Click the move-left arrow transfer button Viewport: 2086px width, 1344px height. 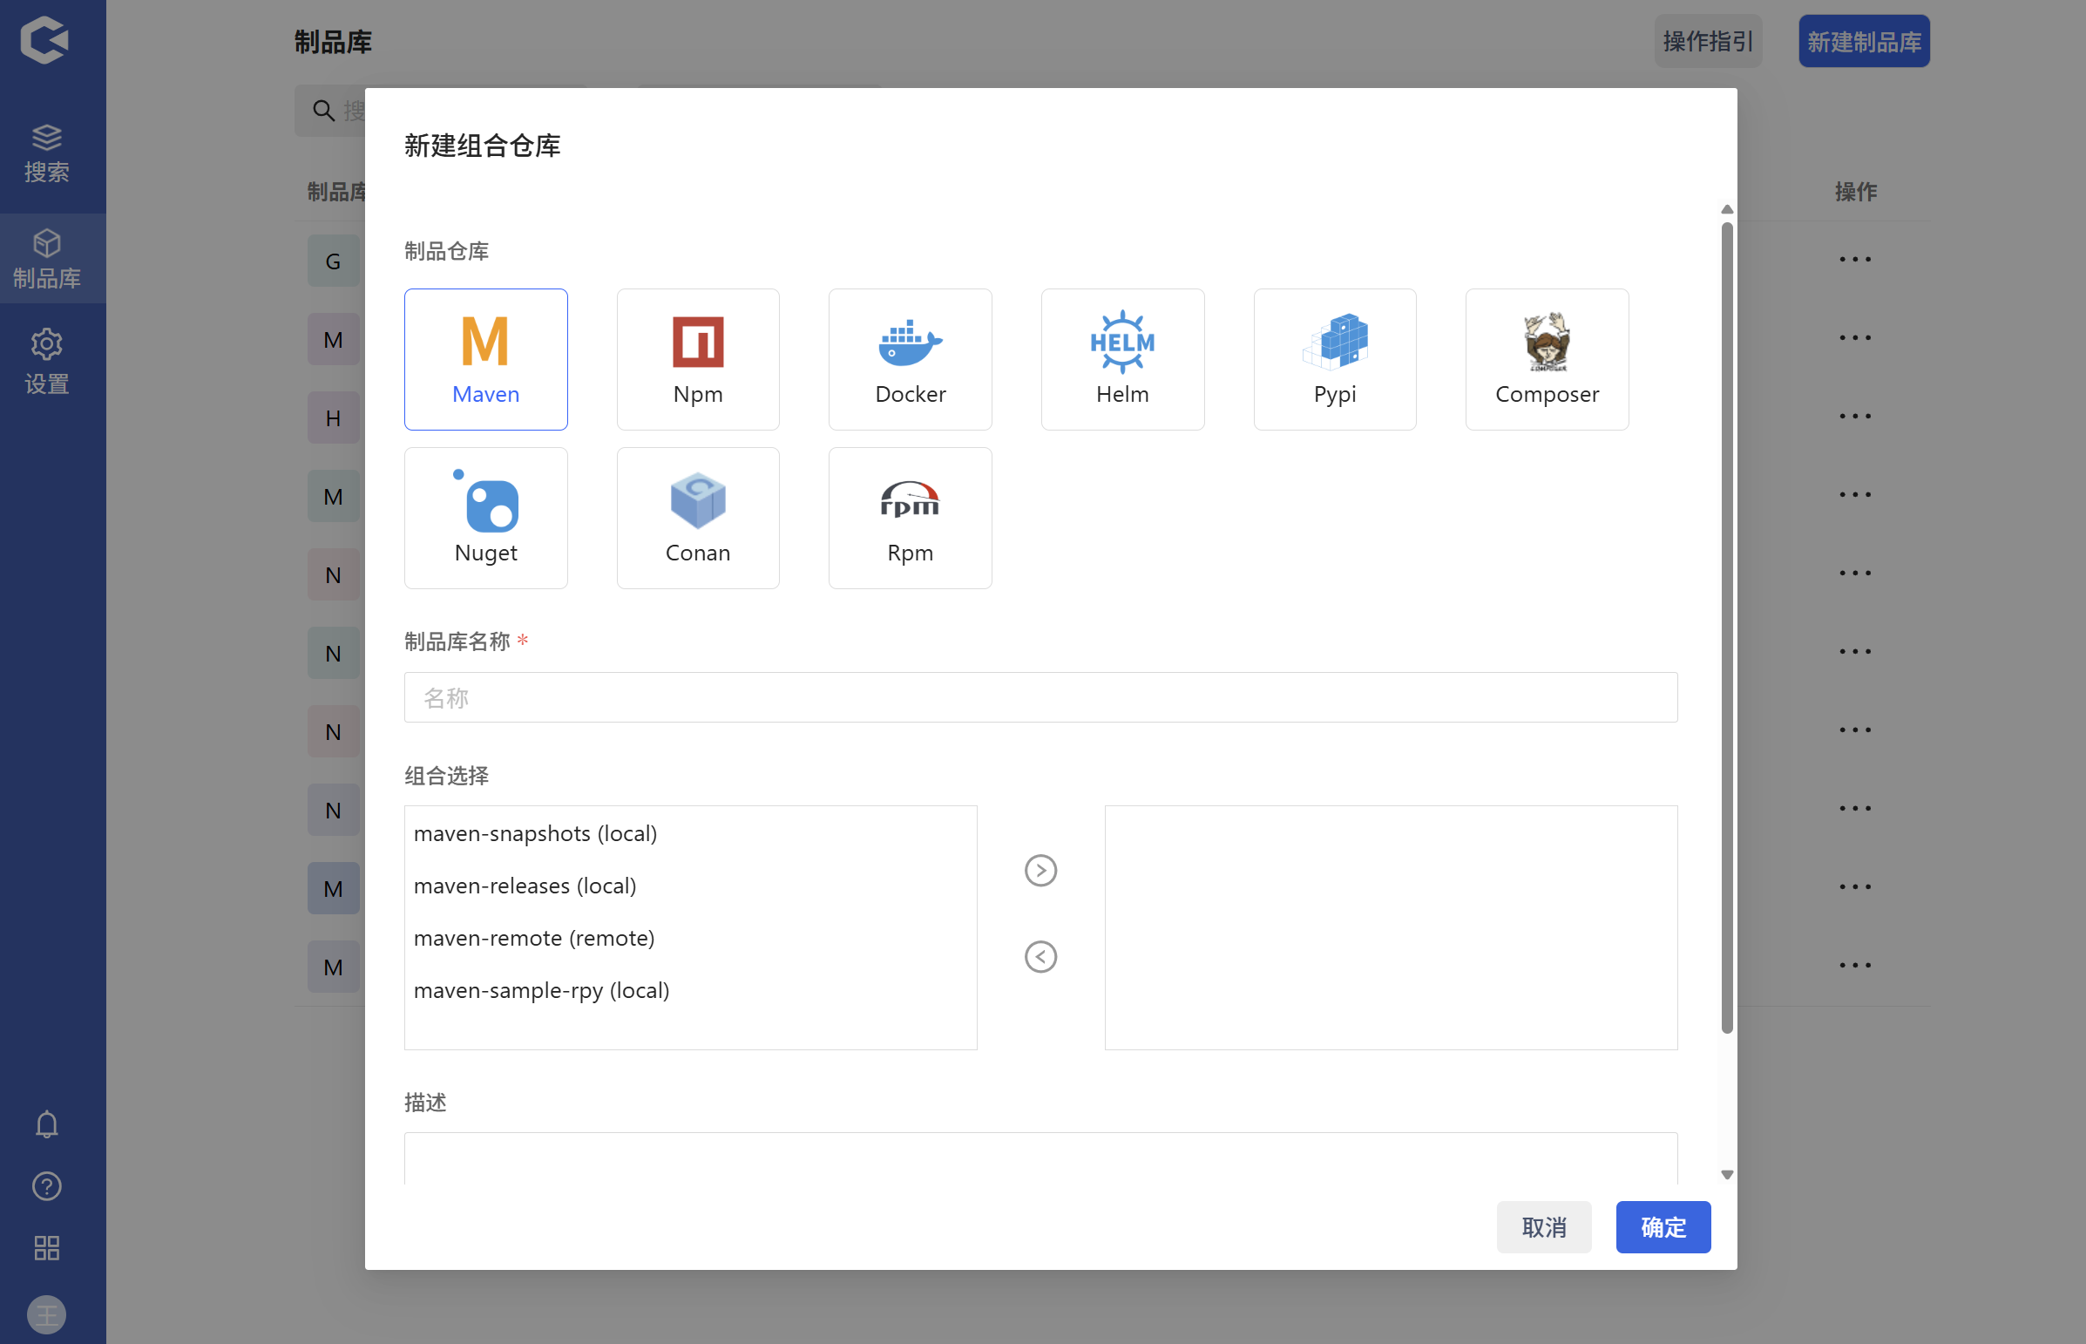point(1040,956)
